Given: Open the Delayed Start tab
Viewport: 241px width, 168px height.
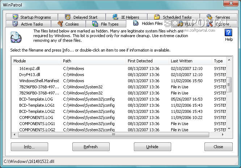Looking at the screenshot, I should (x=82, y=17).
